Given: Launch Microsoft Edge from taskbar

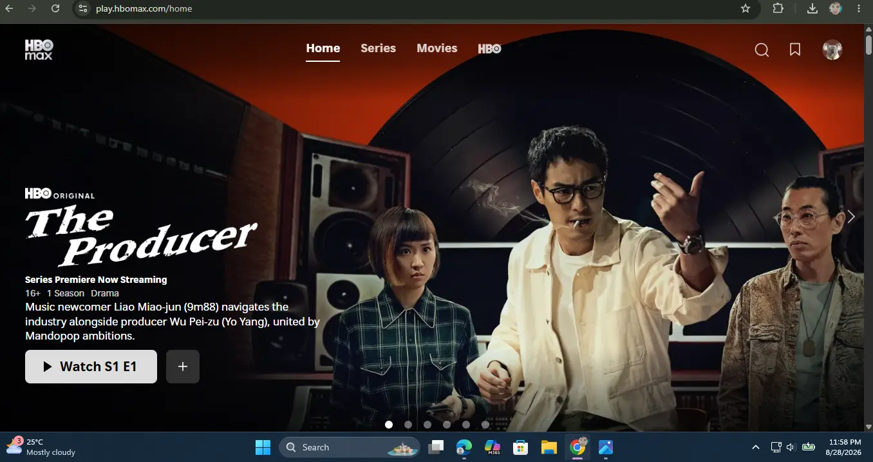Looking at the screenshot, I should [x=464, y=447].
